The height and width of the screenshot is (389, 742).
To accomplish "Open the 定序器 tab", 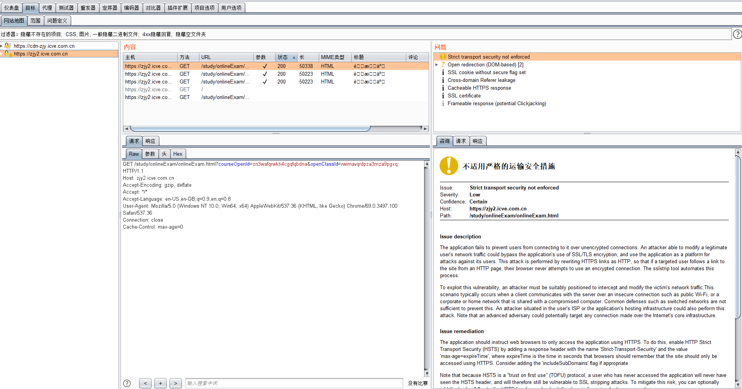I will pyautogui.click(x=110, y=8).
